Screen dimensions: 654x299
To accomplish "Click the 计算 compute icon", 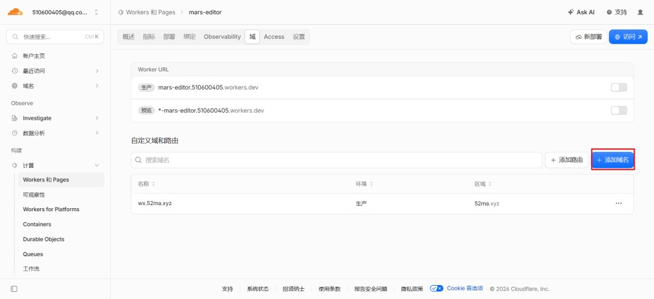I will click(x=15, y=165).
